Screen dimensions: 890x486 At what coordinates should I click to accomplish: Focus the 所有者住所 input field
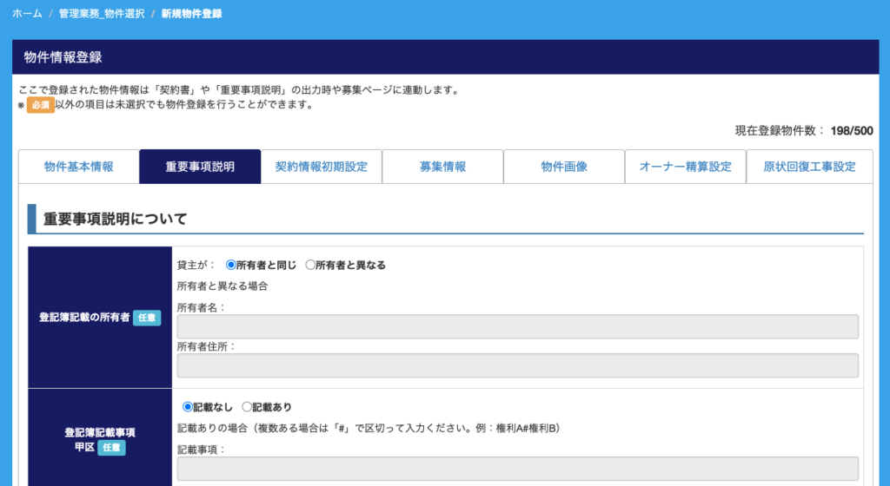(517, 365)
